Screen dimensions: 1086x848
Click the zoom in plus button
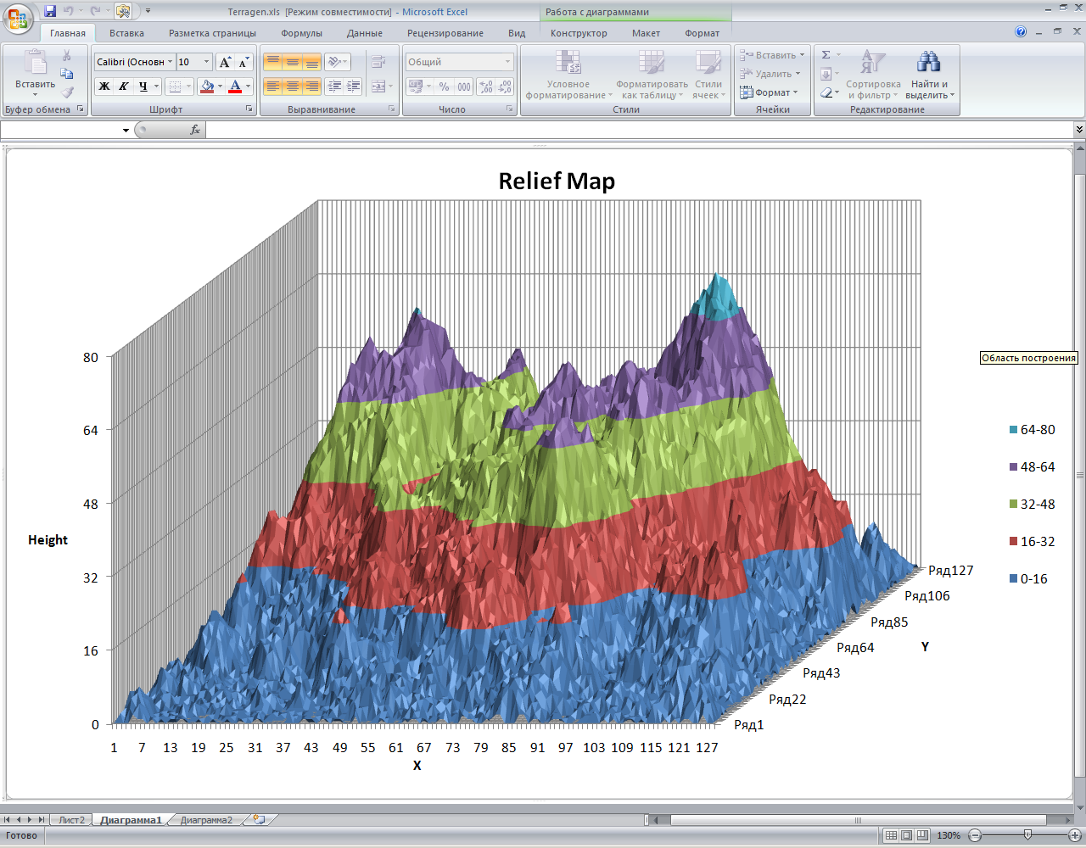pos(1074,835)
